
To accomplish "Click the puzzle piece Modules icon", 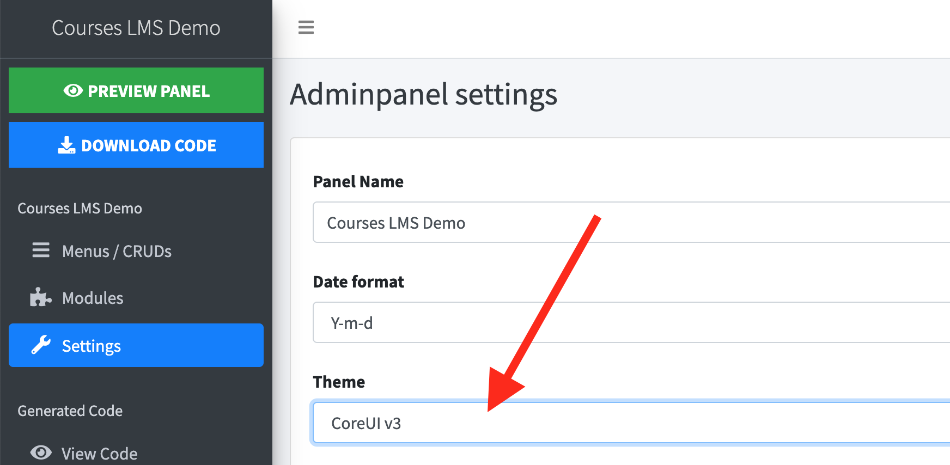I will [x=41, y=297].
